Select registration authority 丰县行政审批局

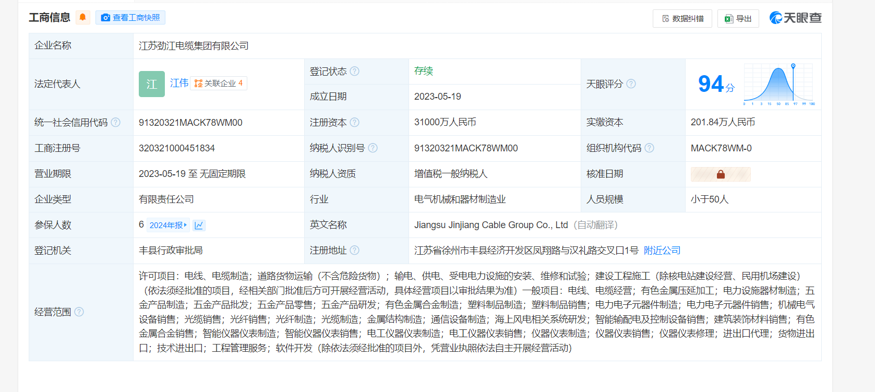pyautogui.click(x=171, y=251)
